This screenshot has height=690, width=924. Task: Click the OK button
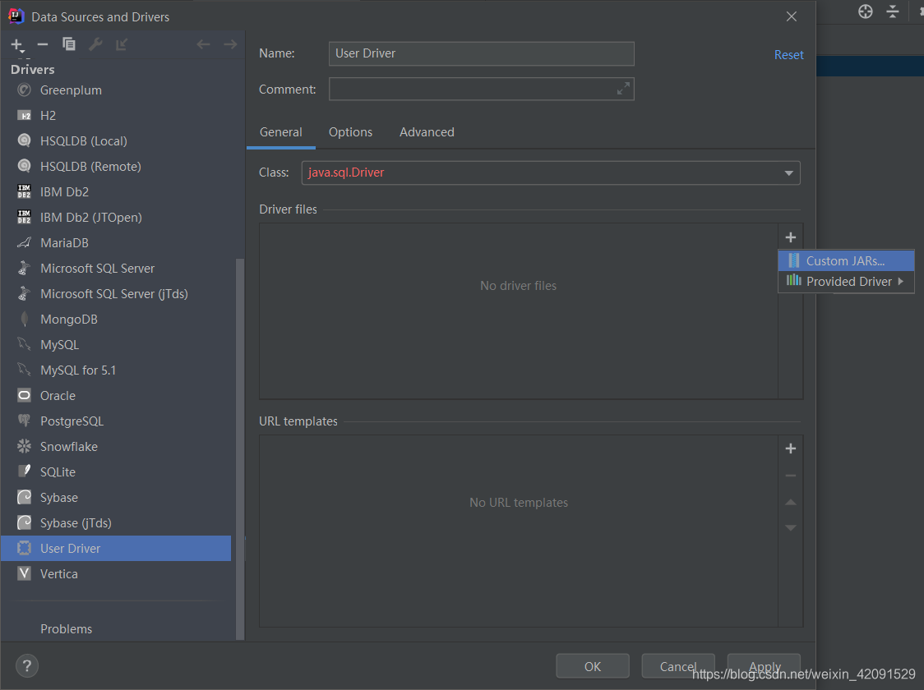[592, 666]
